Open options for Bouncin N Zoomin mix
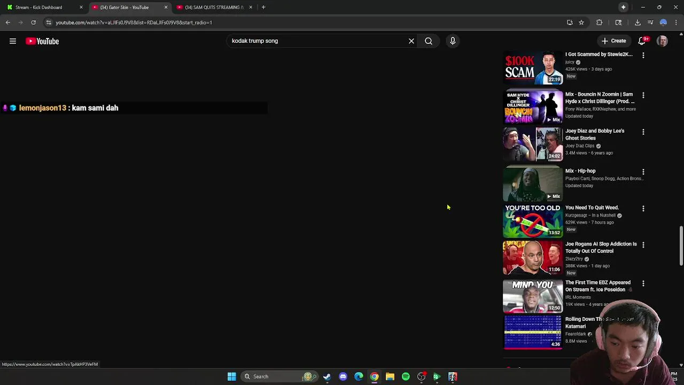Viewport: 684px width, 385px height. coord(643,95)
